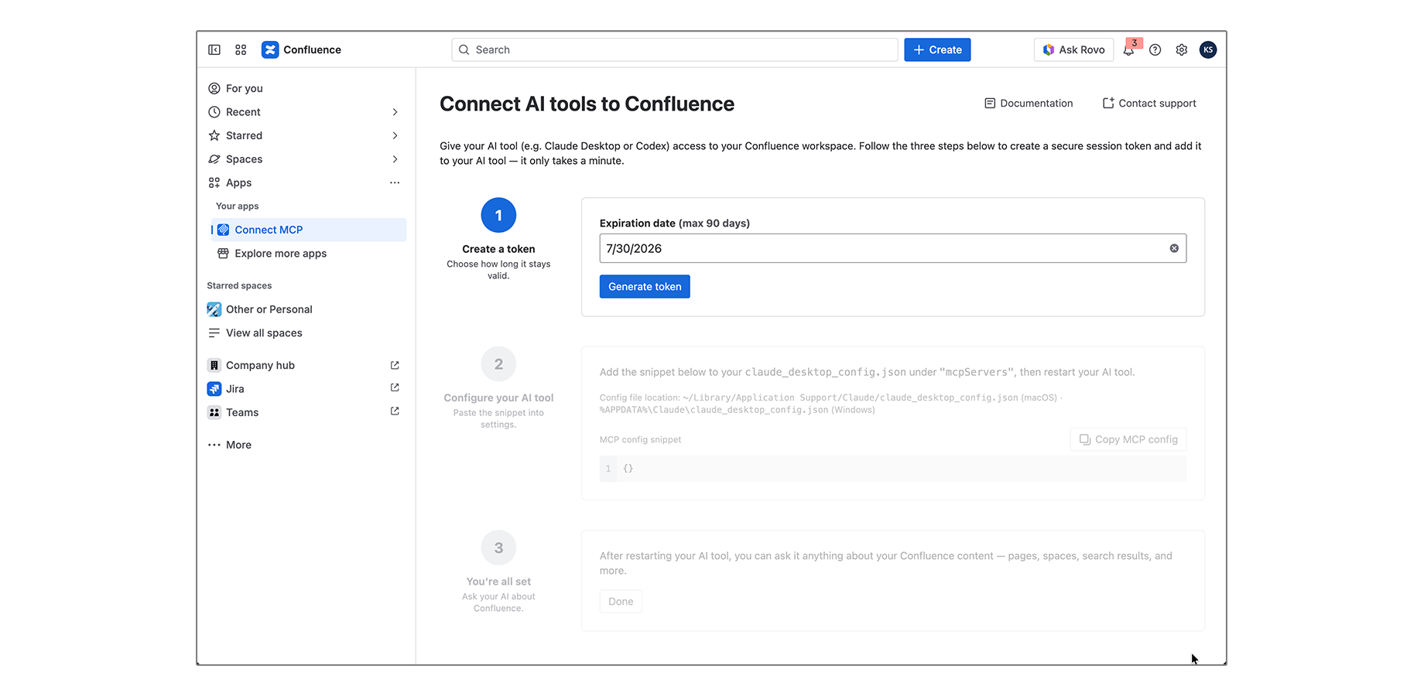
Task: Click the Connect MCP app icon
Action: [x=223, y=230]
